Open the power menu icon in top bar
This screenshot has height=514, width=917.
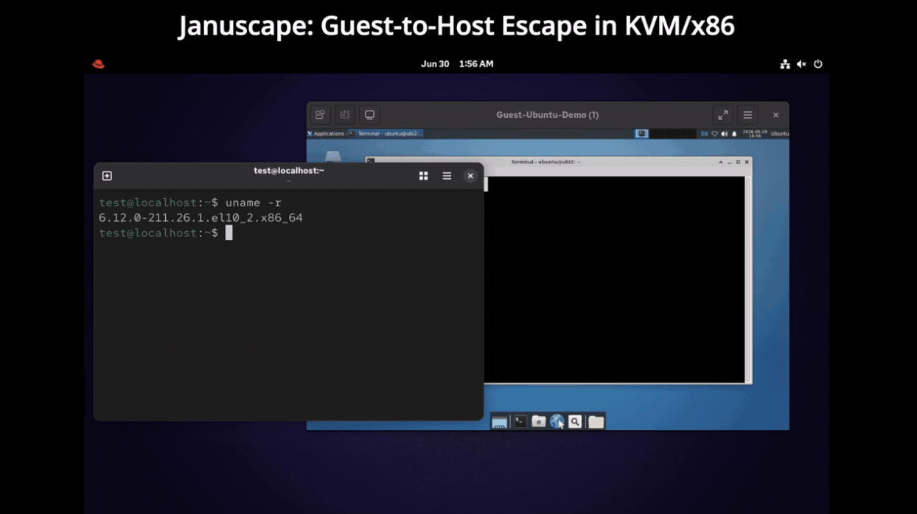pos(818,64)
